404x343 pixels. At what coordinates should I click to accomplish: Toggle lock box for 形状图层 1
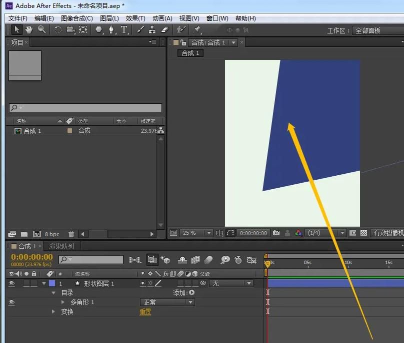click(34, 283)
